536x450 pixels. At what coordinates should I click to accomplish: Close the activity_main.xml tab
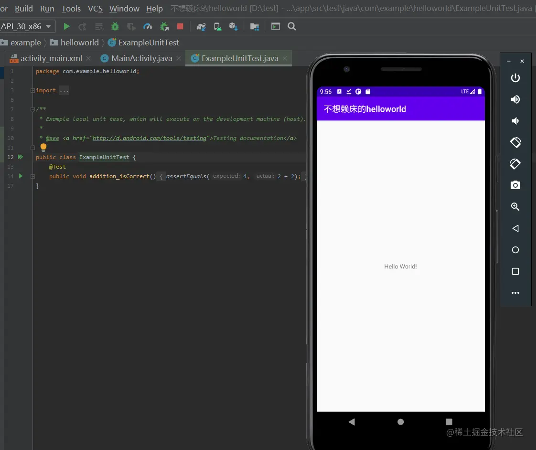[88, 58]
